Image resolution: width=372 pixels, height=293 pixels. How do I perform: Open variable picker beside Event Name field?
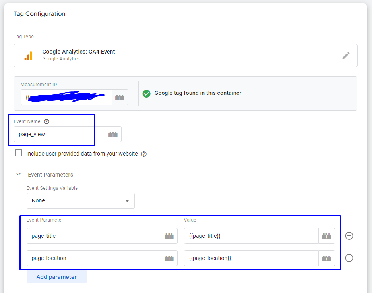point(113,134)
